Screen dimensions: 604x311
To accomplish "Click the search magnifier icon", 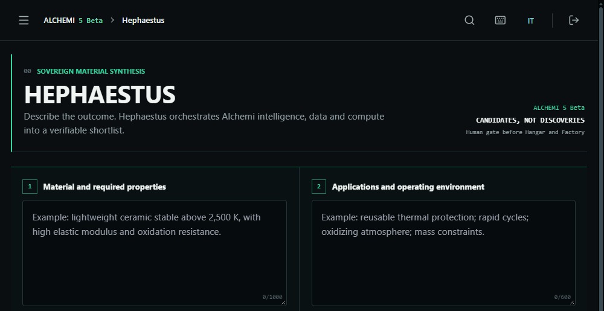I will point(469,21).
